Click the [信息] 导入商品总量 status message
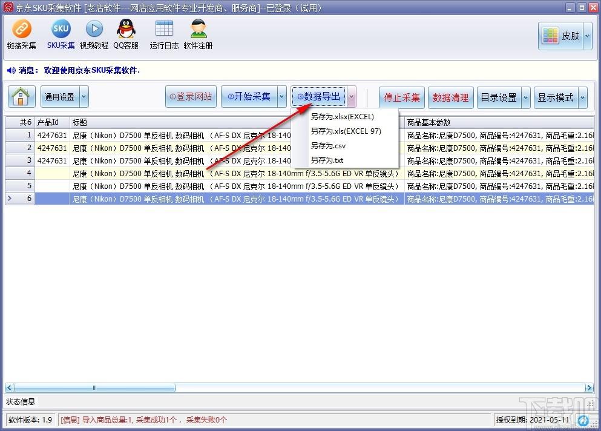This screenshot has width=601, height=431. tap(143, 419)
